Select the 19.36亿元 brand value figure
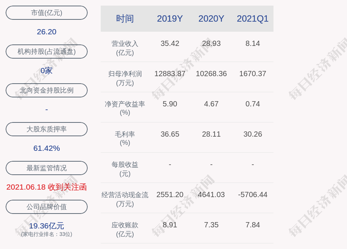Screen dimensions: 347x249 47,226
